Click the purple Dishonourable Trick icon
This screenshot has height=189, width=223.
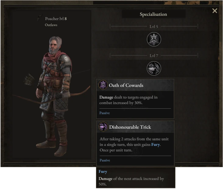point(103,127)
